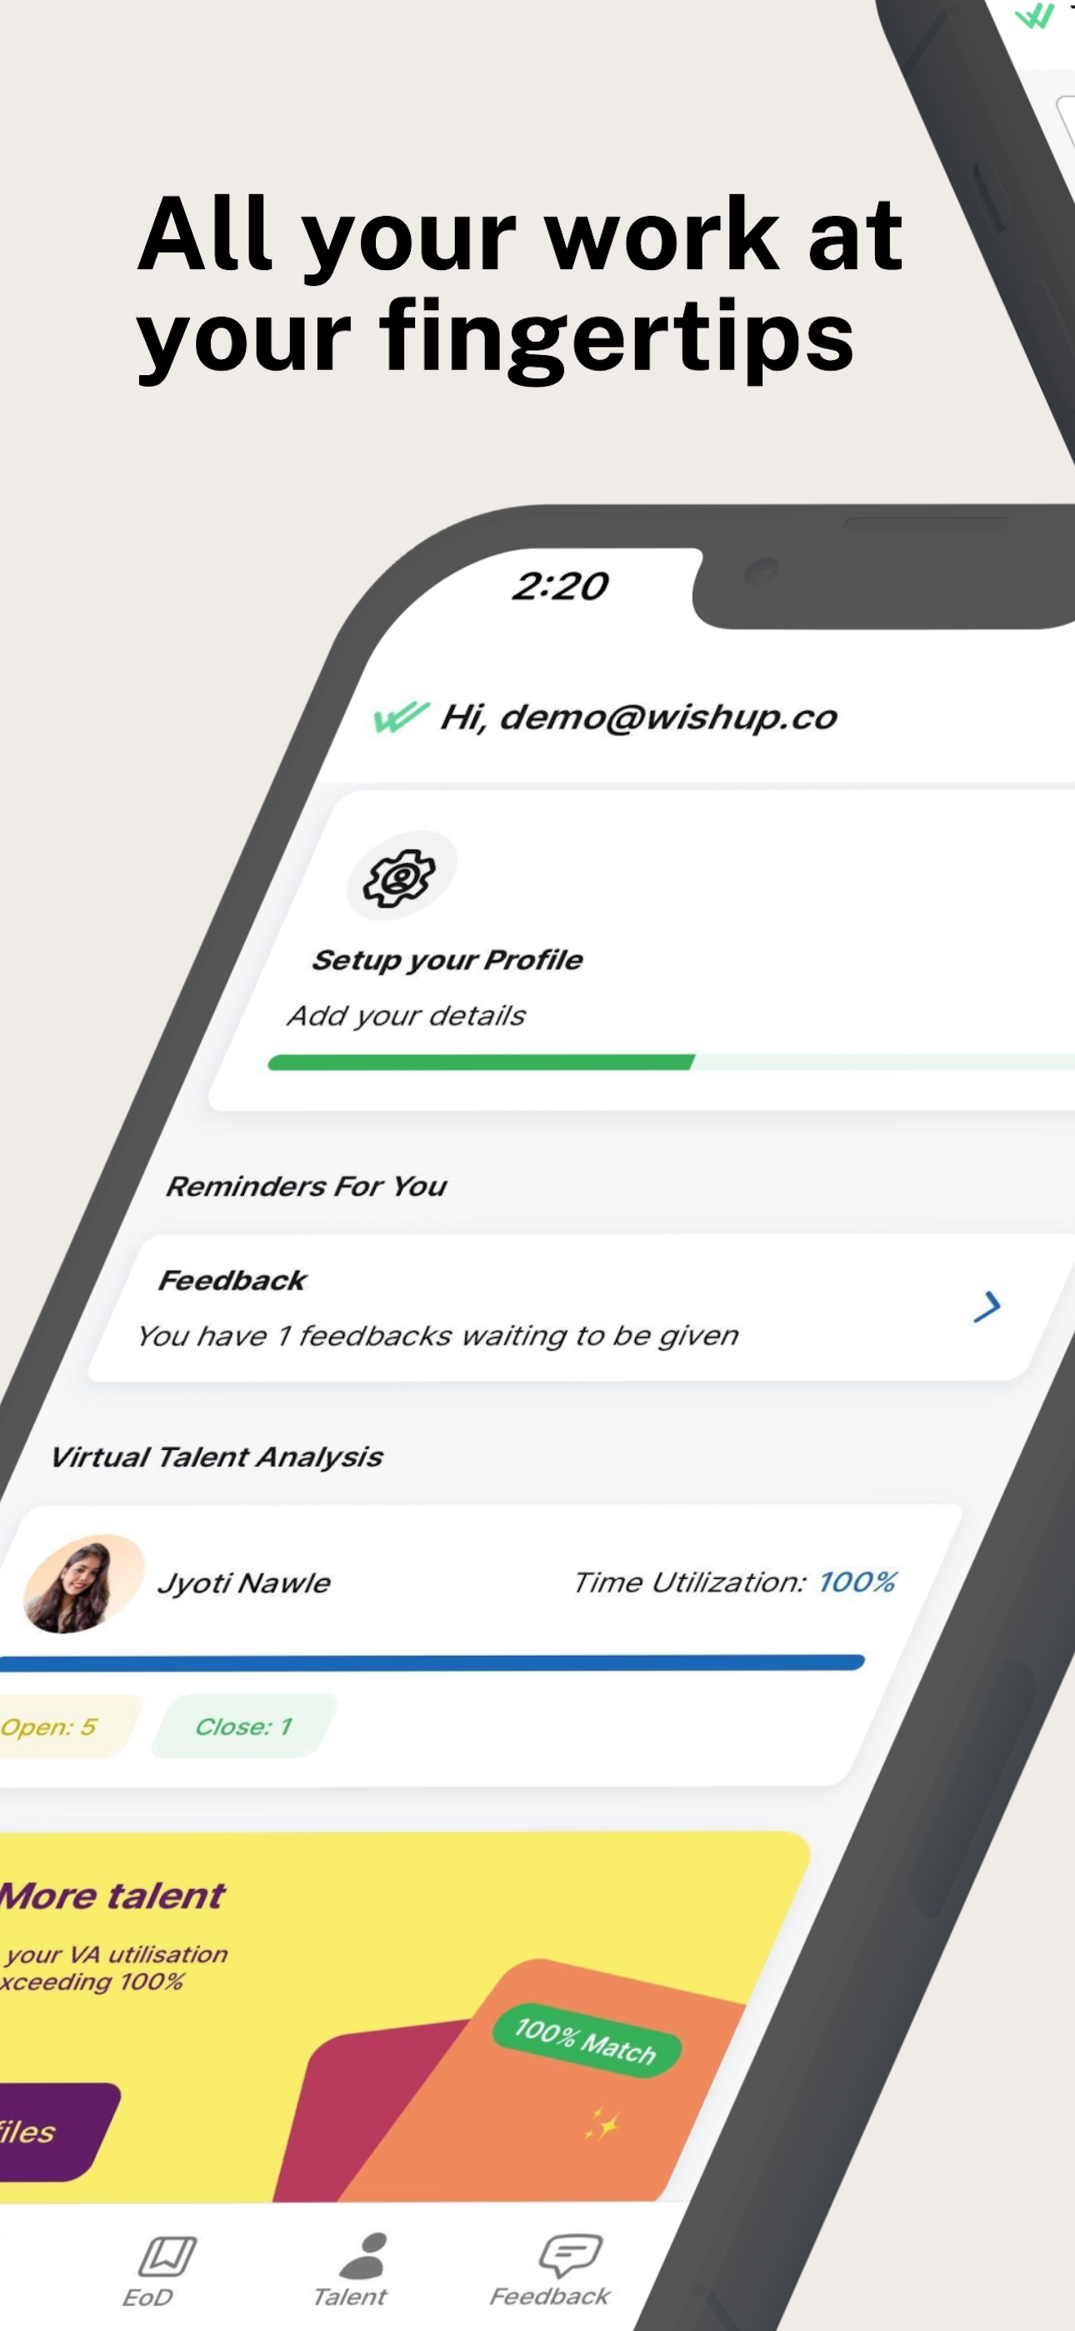Expand Feedback reminder using the chevron arrow
The height and width of the screenshot is (2331, 1075).
coord(987,1306)
